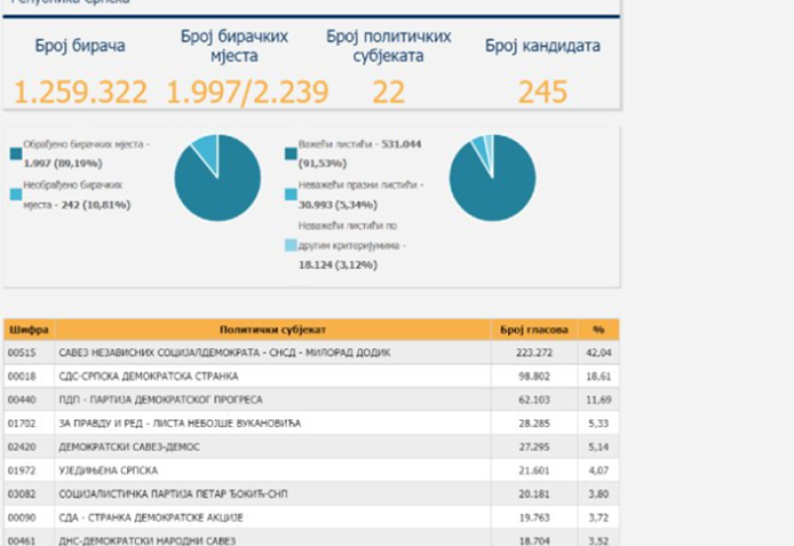
Task: Click code 02420 in the table
Action: [x=22, y=447]
